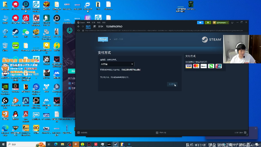Open the KOOK desktop shortcut
Viewport: 261px width, 147px height.
click(x=15, y=47)
